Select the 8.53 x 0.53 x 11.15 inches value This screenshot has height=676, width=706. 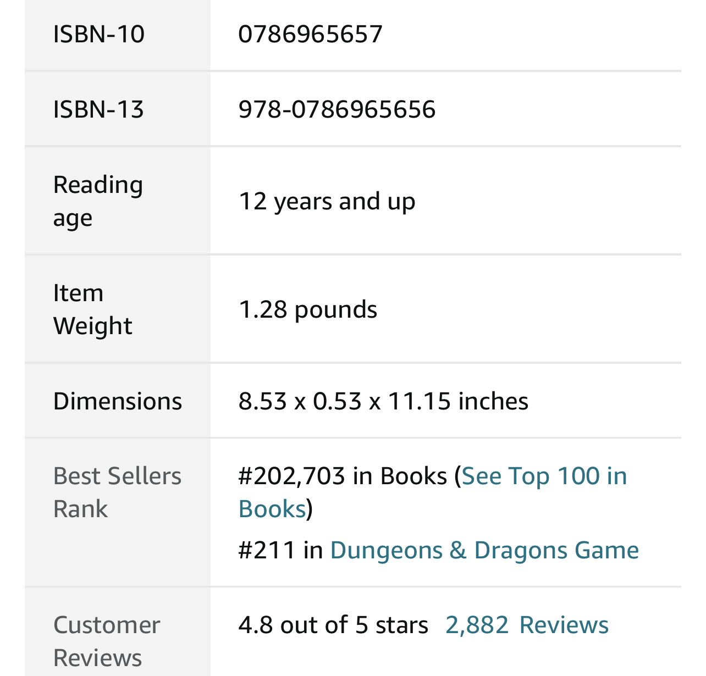point(383,401)
